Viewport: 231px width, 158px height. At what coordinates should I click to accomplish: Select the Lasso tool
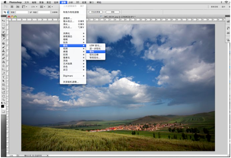(x=3, y=28)
